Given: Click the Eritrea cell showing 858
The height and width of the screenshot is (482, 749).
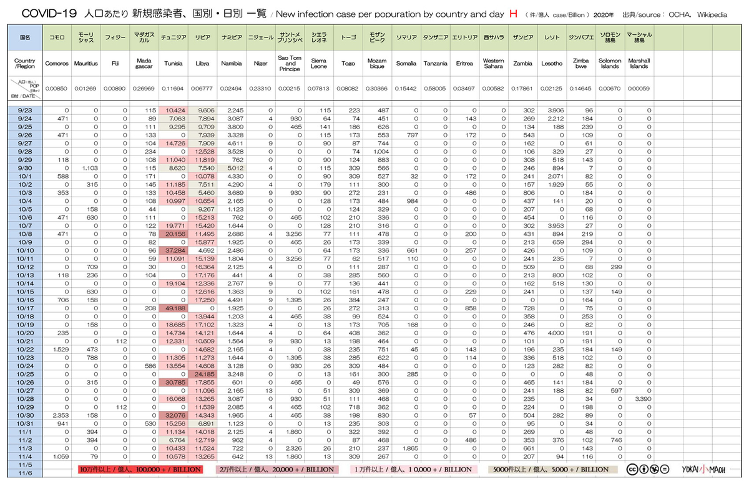Looking at the screenshot, I should pyautogui.click(x=466, y=308).
